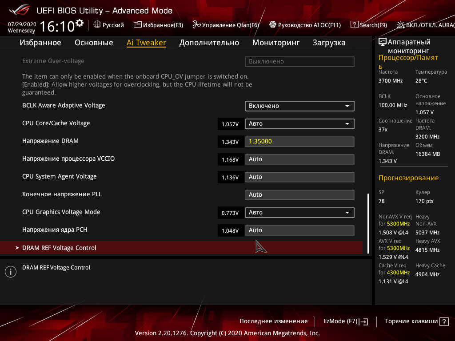
Task: Click the 100.00 MHz BCLK value
Action: 393,105
